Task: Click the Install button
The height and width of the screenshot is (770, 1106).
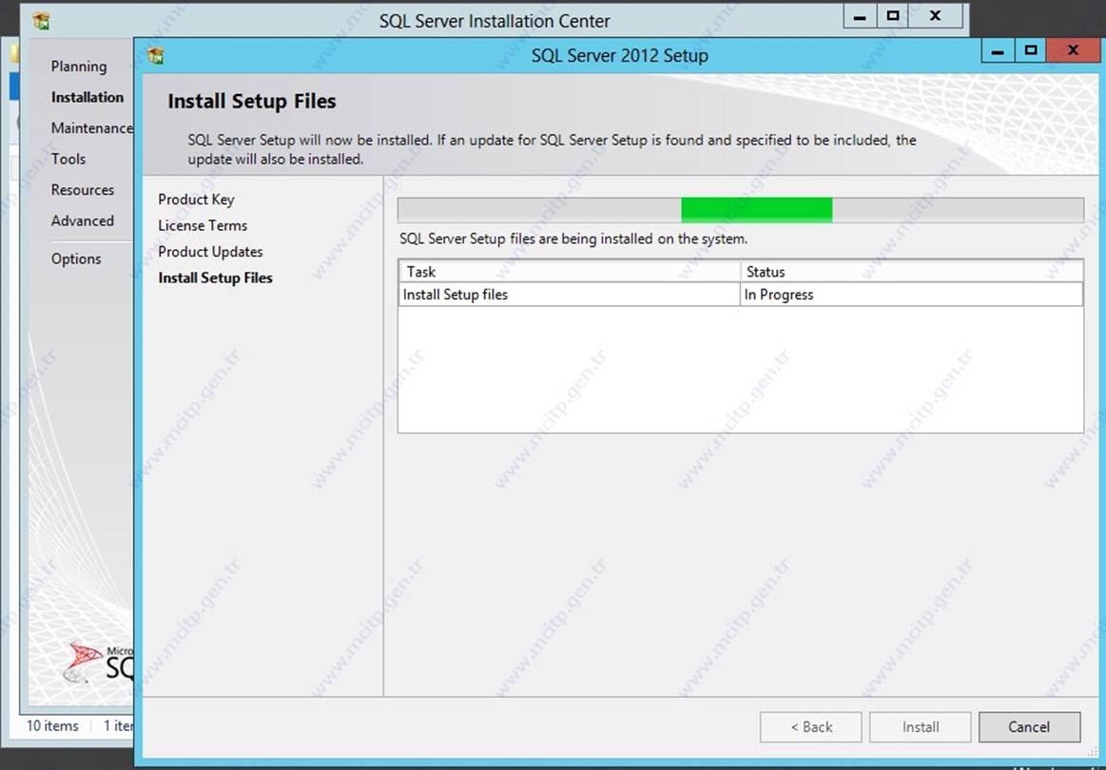Action: coord(921,727)
